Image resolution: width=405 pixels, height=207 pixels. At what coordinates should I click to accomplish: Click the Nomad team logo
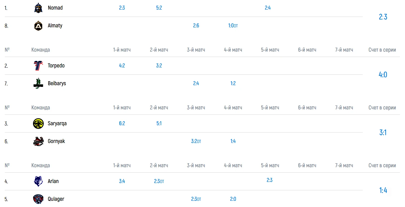pos(38,8)
